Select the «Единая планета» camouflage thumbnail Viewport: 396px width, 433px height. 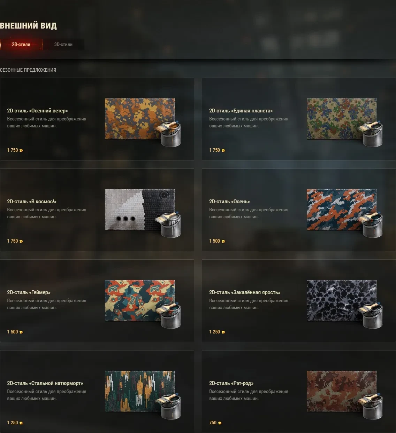[341, 119]
